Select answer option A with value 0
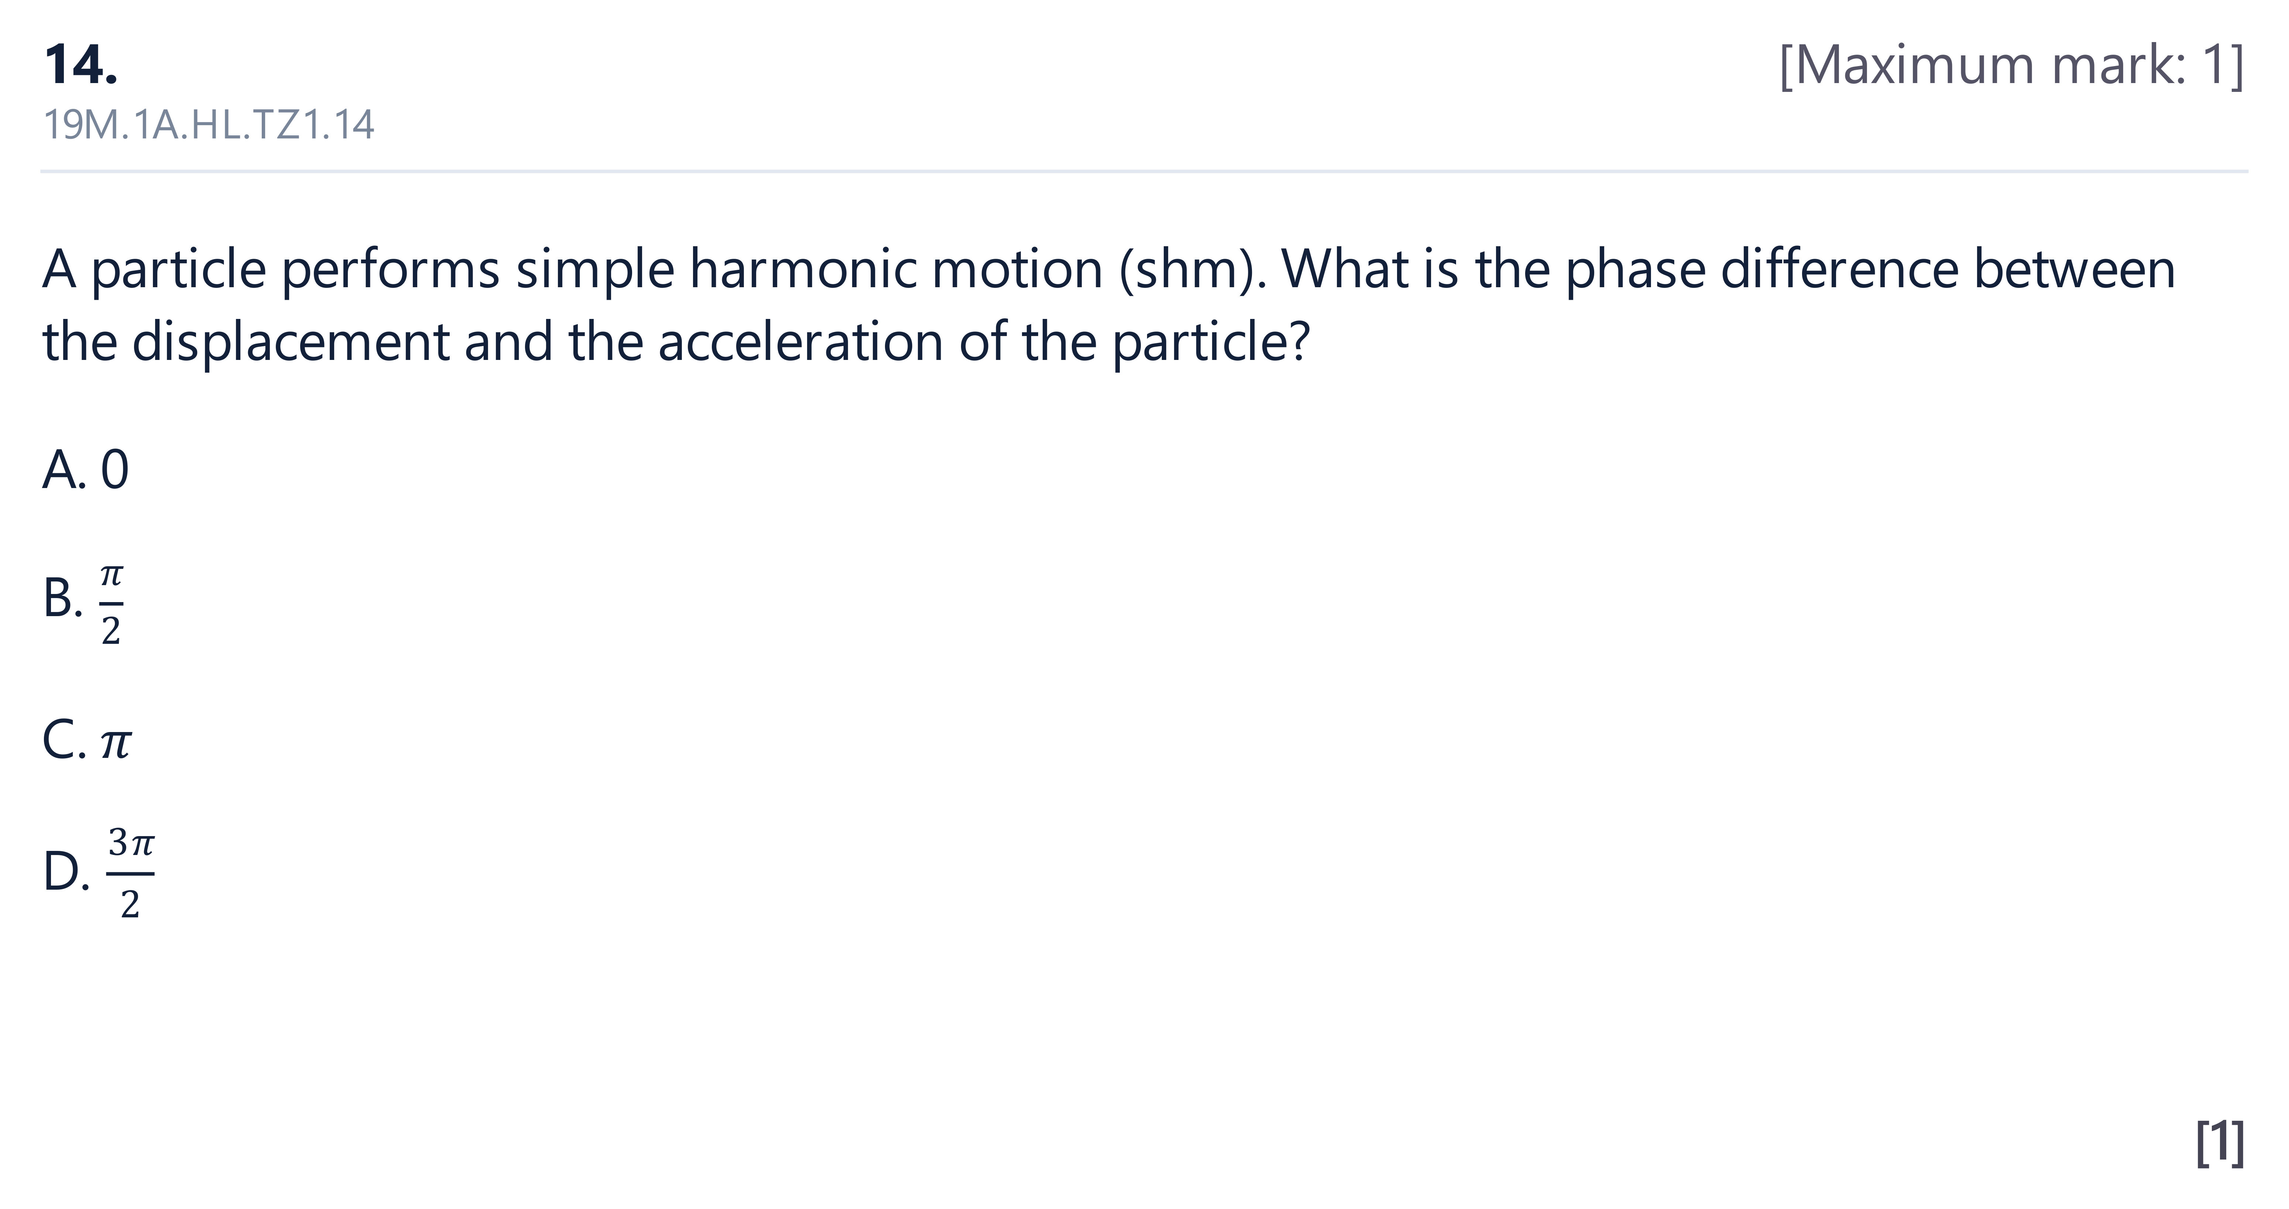 (x=85, y=469)
